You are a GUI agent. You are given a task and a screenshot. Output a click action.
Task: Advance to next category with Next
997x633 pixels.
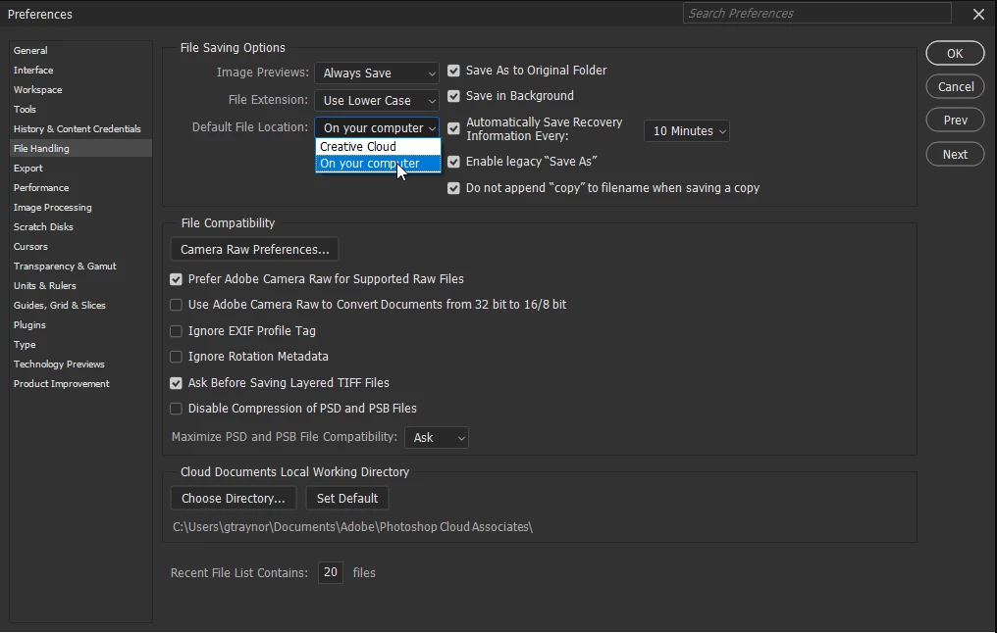955,154
